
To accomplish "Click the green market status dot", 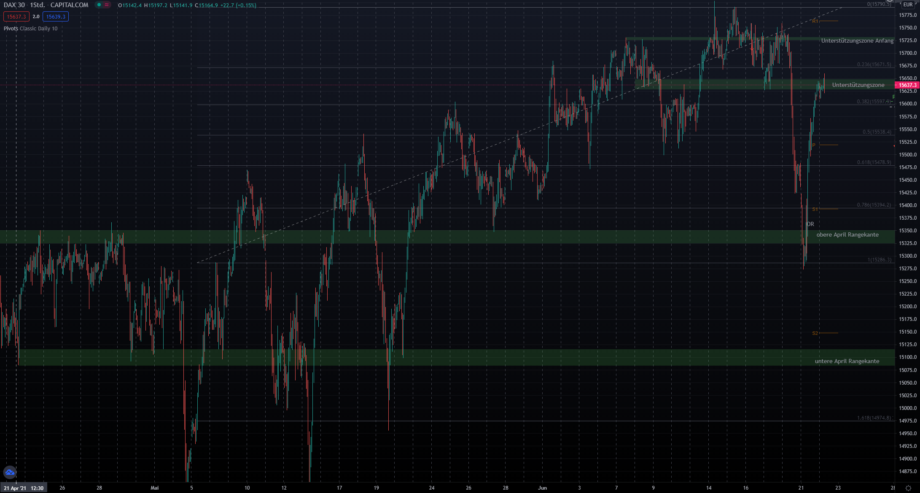I will (99, 5).
